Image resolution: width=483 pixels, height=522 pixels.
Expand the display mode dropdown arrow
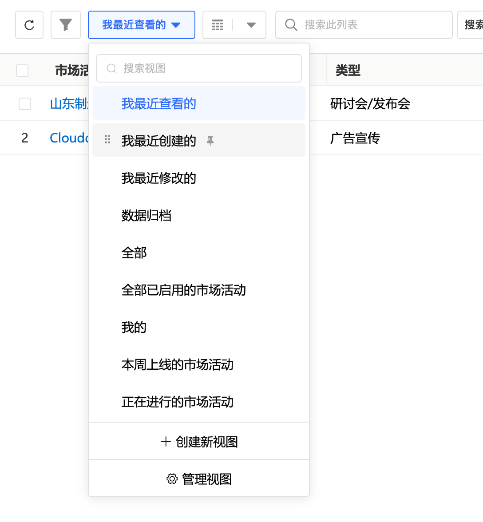[x=251, y=25]
